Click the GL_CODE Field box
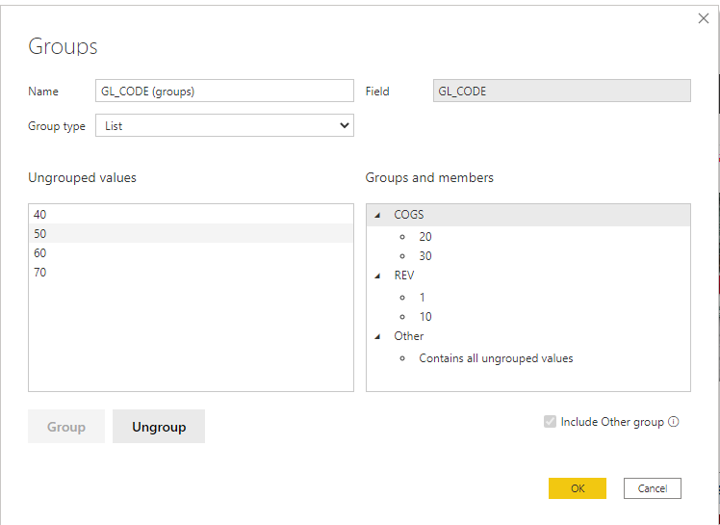720x525 pixels. (561, 91)
